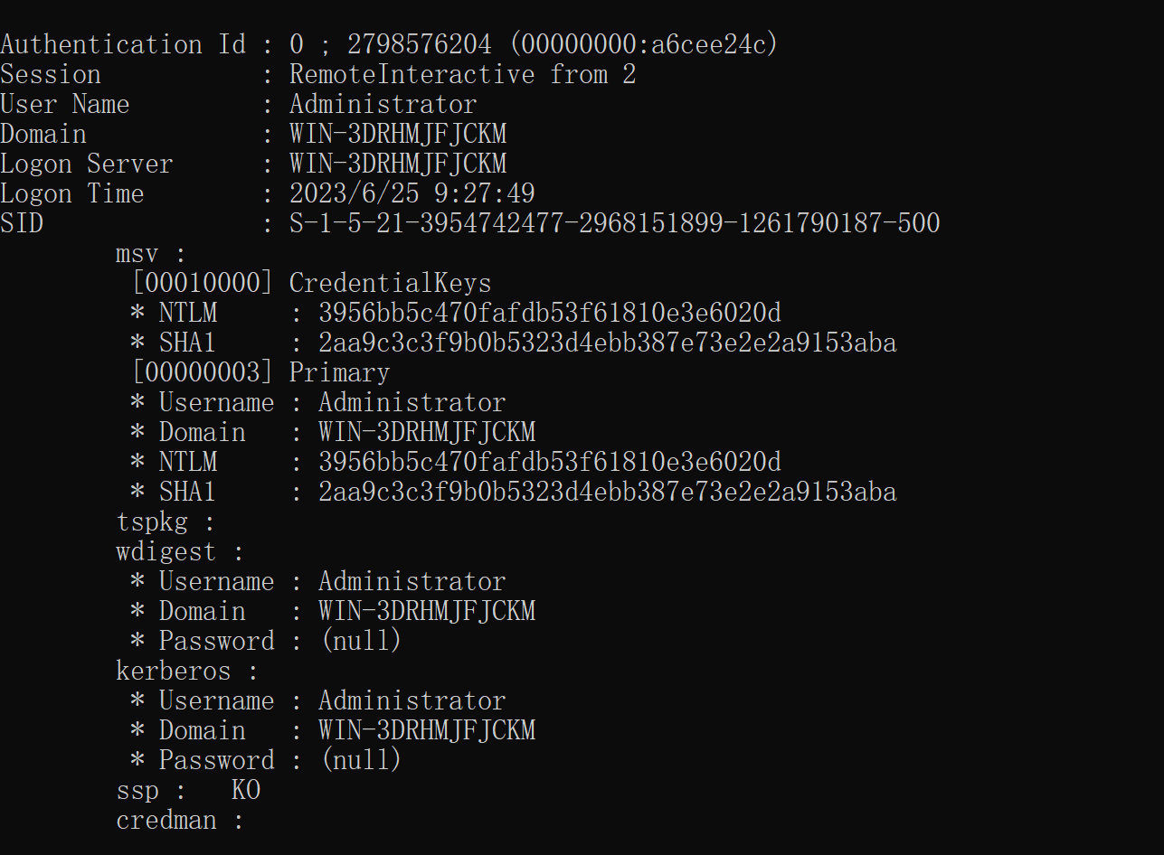Click the msv package label

point(137,253)
